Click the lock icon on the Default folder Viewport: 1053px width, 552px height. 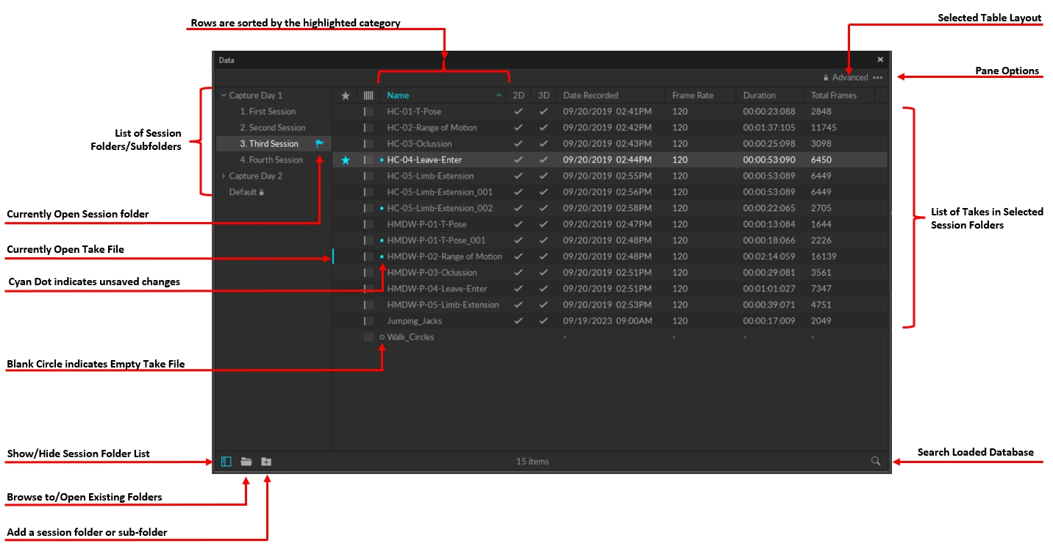click(x=263, y=191)
